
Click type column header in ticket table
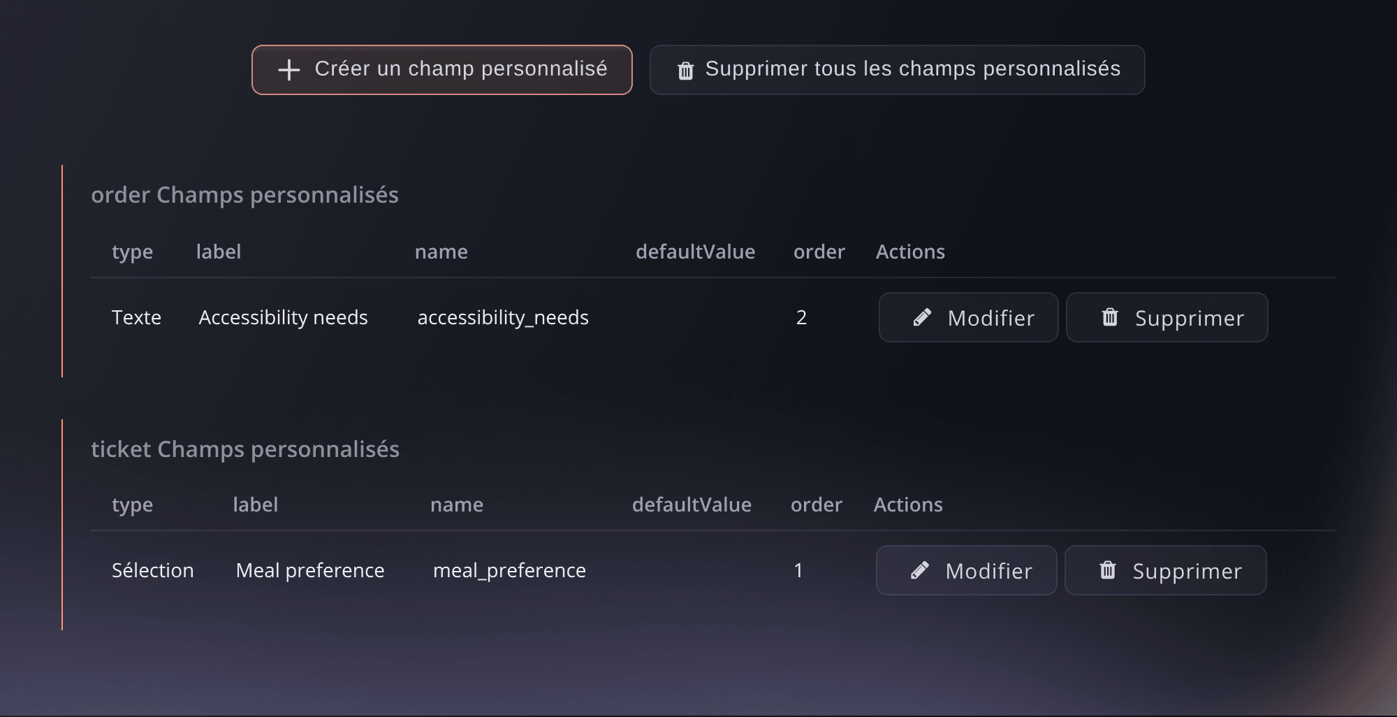132,505
